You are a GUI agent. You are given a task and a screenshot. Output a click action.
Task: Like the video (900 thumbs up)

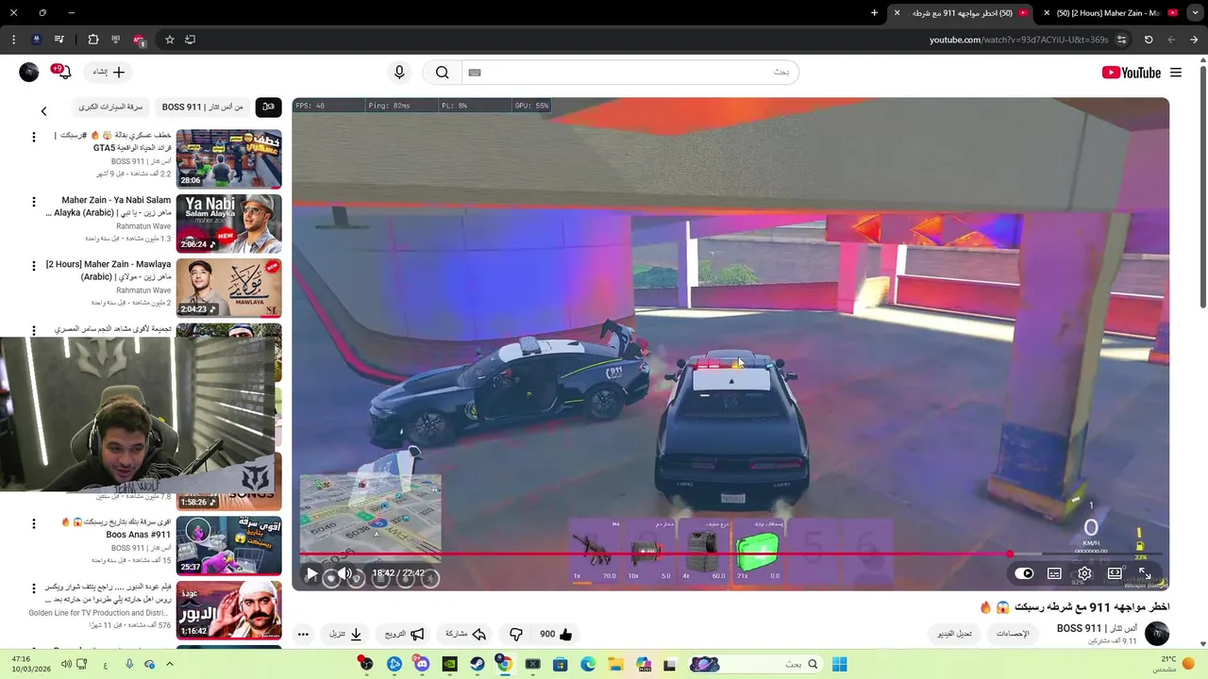[x=555, y=635]
